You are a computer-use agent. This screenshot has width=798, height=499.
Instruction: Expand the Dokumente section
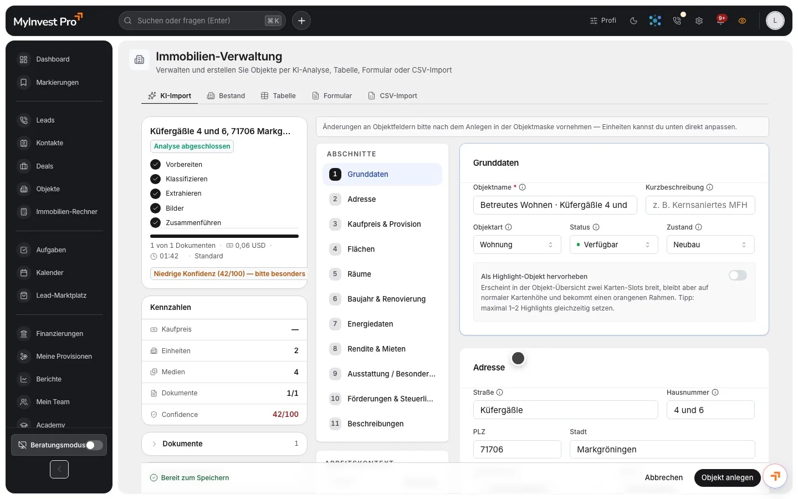pos(224,444)
